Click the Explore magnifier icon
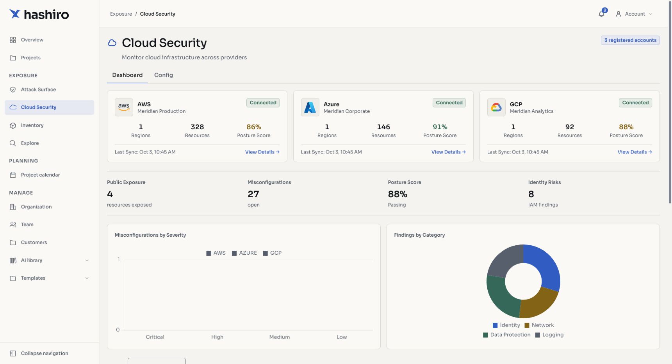This screenshot has height=364, width=672. (13, 143)
